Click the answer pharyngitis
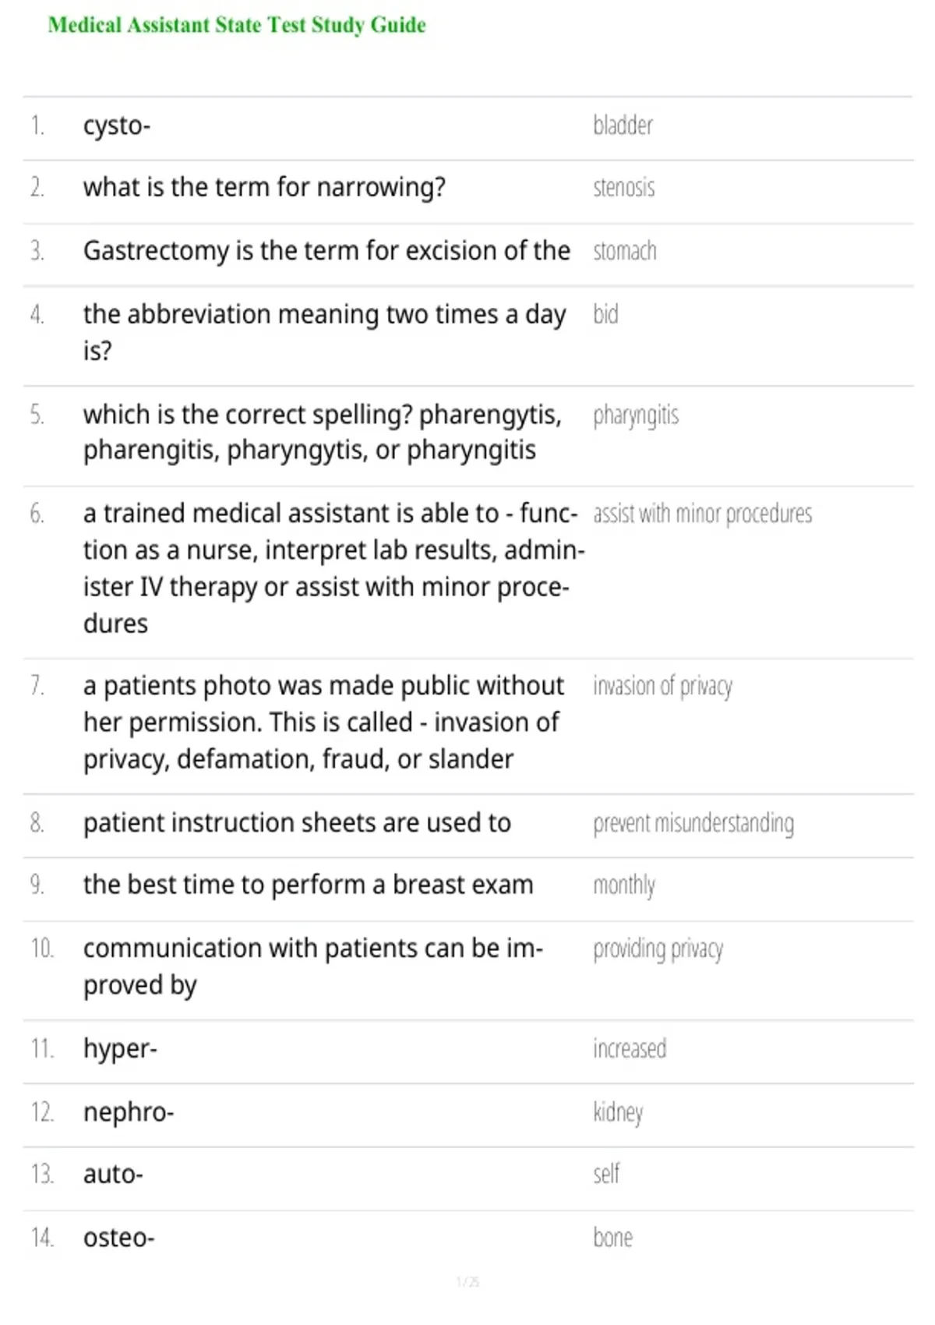 click(635, 415)
